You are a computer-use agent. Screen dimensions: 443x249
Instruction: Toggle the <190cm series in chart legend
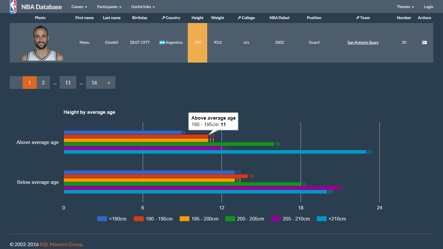click(112, 219)
